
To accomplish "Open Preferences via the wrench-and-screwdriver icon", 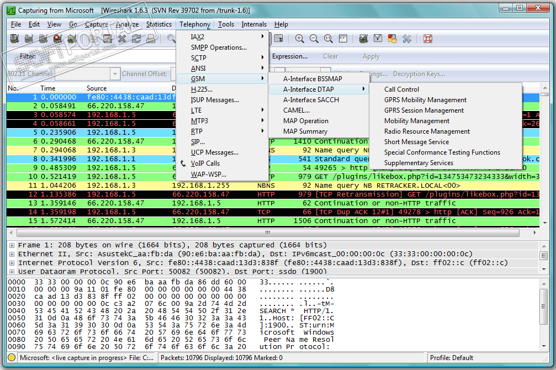I will 407,39.
